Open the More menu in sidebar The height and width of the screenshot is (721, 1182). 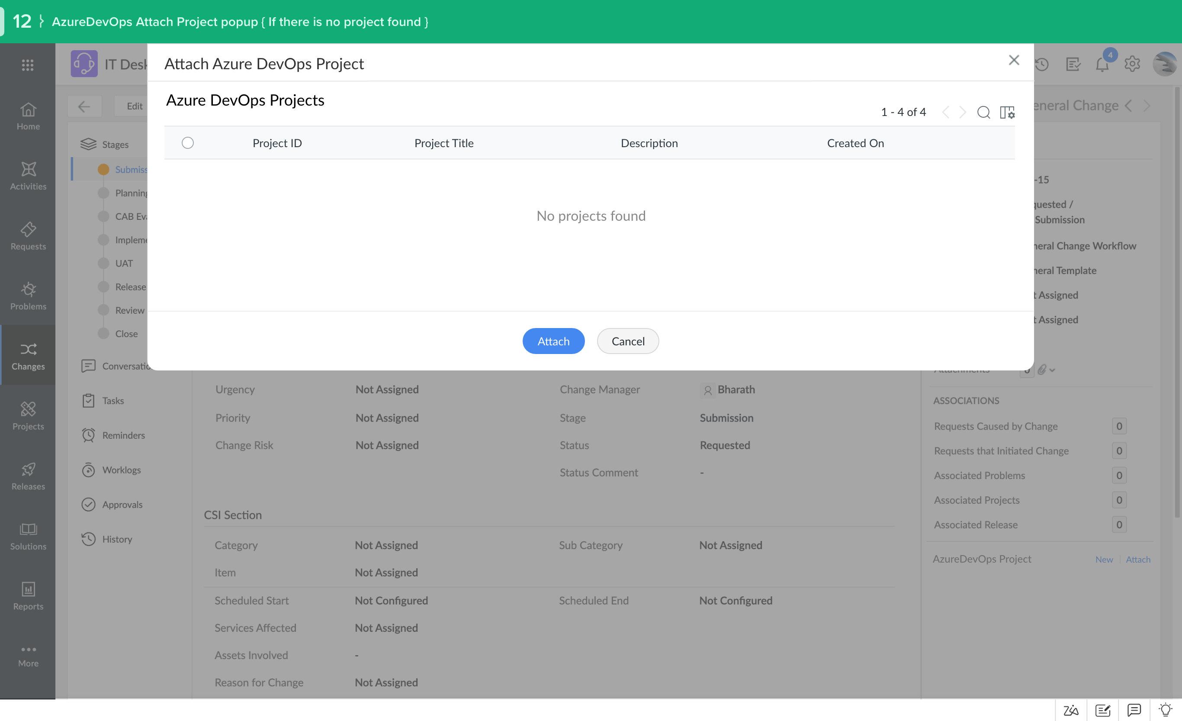coord(28,655)
